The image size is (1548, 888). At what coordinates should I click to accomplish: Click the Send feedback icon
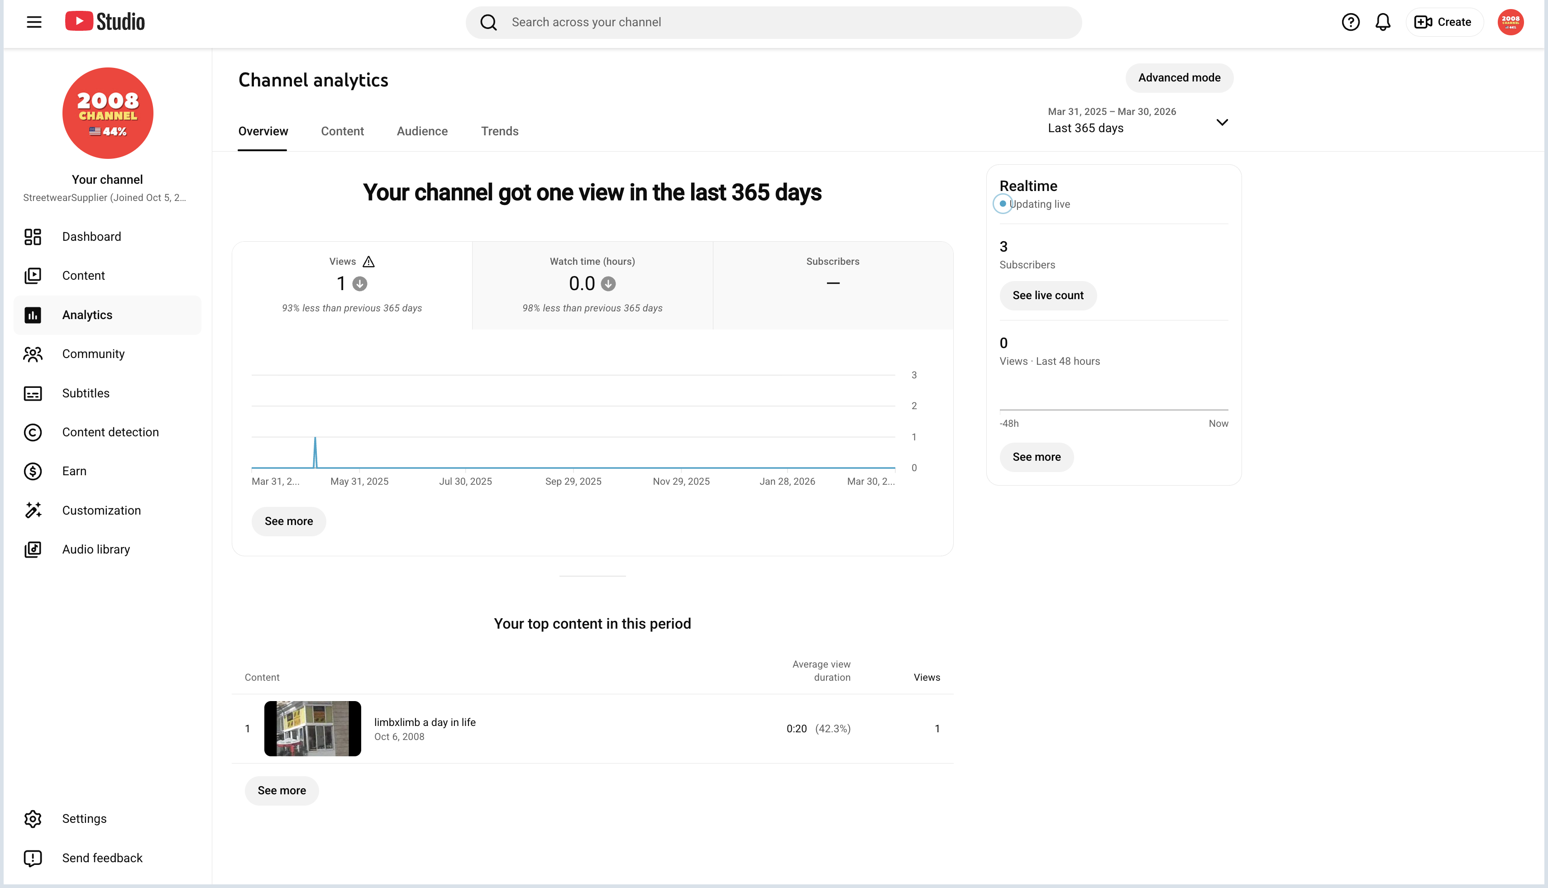pos(33,858)
